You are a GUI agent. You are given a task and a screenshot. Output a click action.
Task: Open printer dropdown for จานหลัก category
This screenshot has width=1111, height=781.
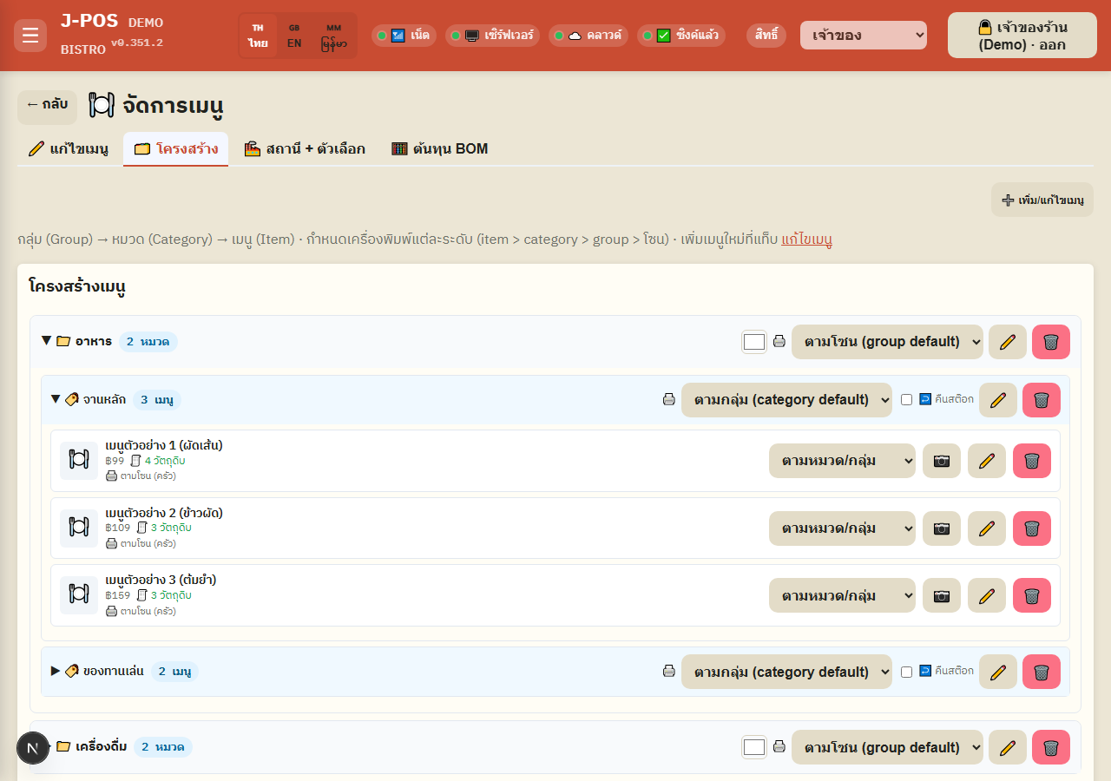click(x=786, y=400)
